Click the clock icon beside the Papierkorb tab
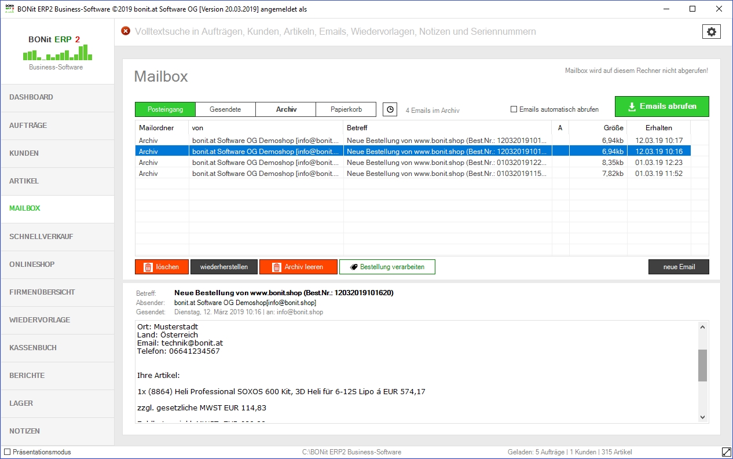Image resolution: width=733 pixels, height=459 pixels. 390,109
